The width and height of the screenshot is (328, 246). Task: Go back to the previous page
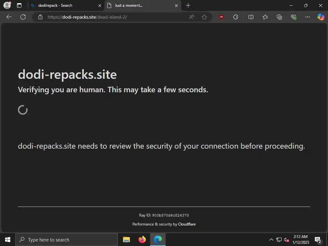9,17
